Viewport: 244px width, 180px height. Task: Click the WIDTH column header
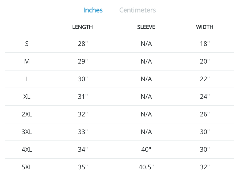point(205,27)
